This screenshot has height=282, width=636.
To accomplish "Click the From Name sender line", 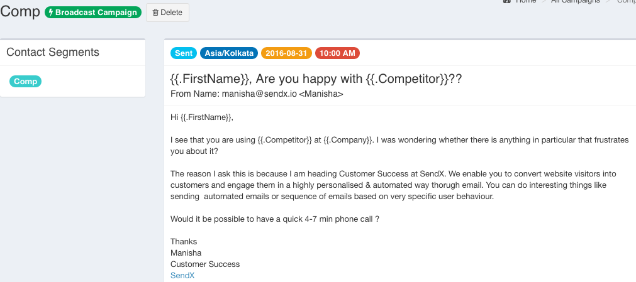I will (257, 94).
